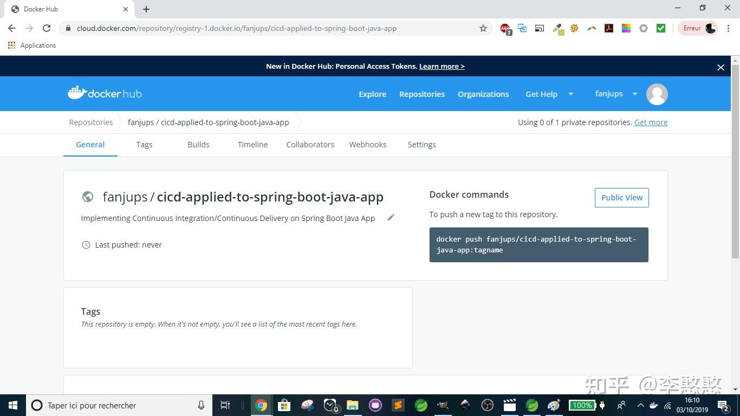Follow the Learn more link about Personal Access Tokens
The width and height of the screenshot is (740, 416).
441,66
